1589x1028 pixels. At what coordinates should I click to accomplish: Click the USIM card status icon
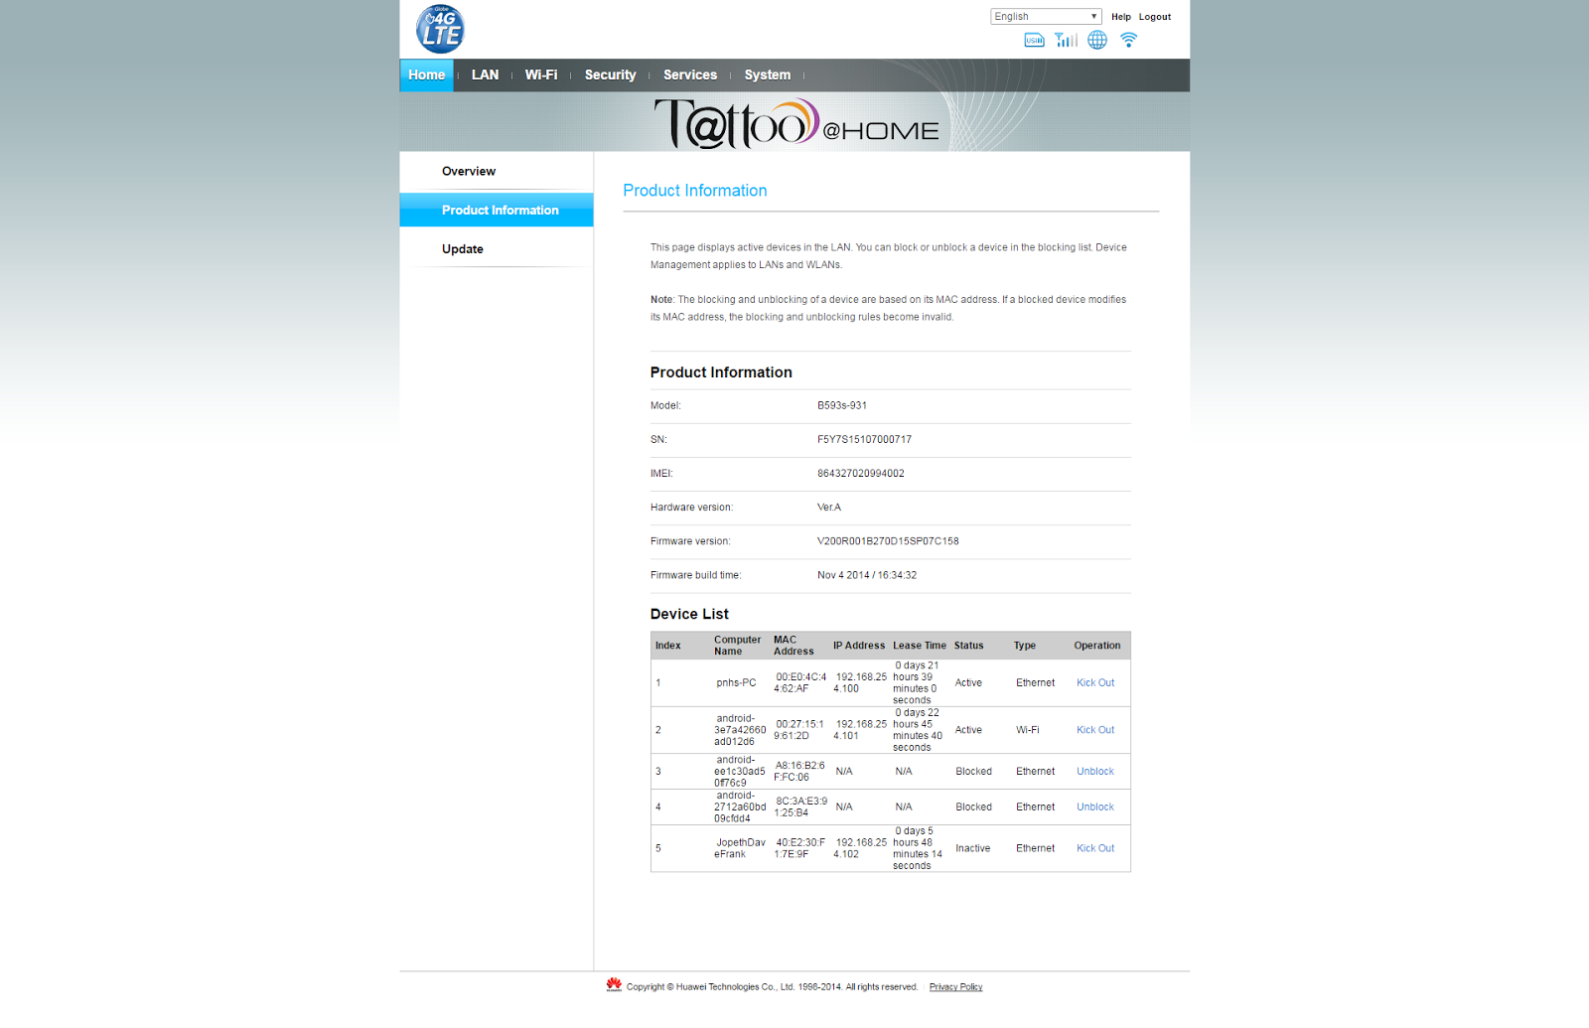(1034, 40)
